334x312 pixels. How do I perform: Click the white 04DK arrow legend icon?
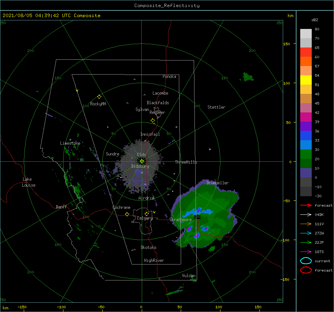point(306,214)
